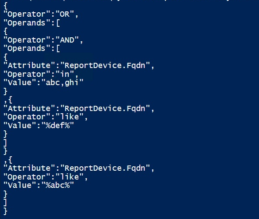Place cursor on the "abc,ghi" value
This screenshot has height=219, width=259.
pos(62,83)
